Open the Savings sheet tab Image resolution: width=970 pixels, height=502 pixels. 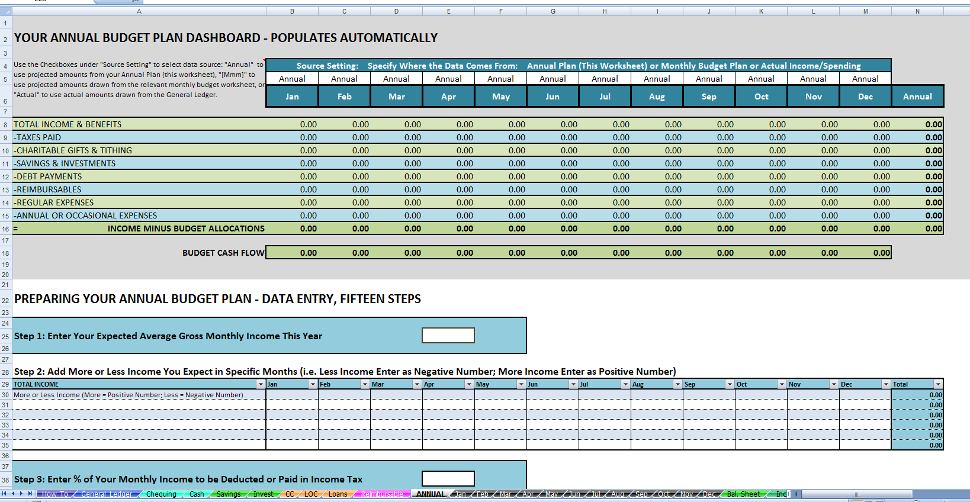point(229,494)
